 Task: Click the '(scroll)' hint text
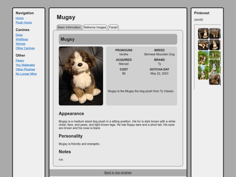[198, 20]
